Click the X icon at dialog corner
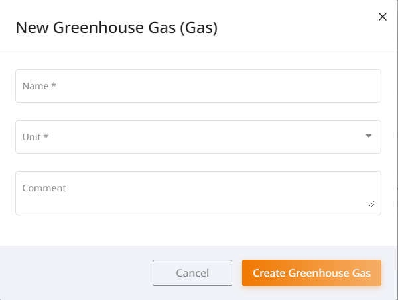This screenshot has width=398, height=300. click(x=382, y=17)
